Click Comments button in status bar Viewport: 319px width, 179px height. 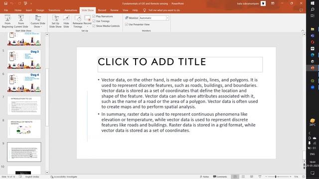[220, 177]
